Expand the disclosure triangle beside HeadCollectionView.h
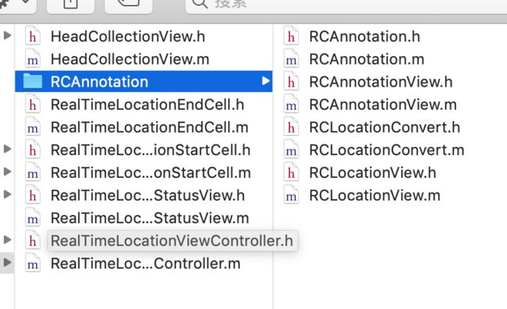This screenshot has width=507, height=309. (7, 35)
